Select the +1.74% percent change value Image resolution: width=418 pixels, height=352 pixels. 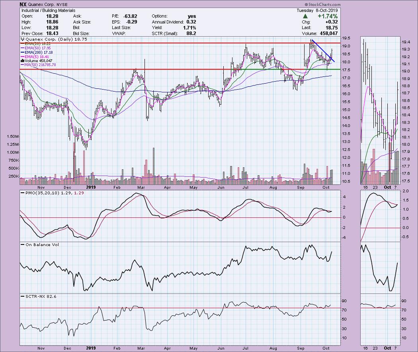click(x=328, y=16)
